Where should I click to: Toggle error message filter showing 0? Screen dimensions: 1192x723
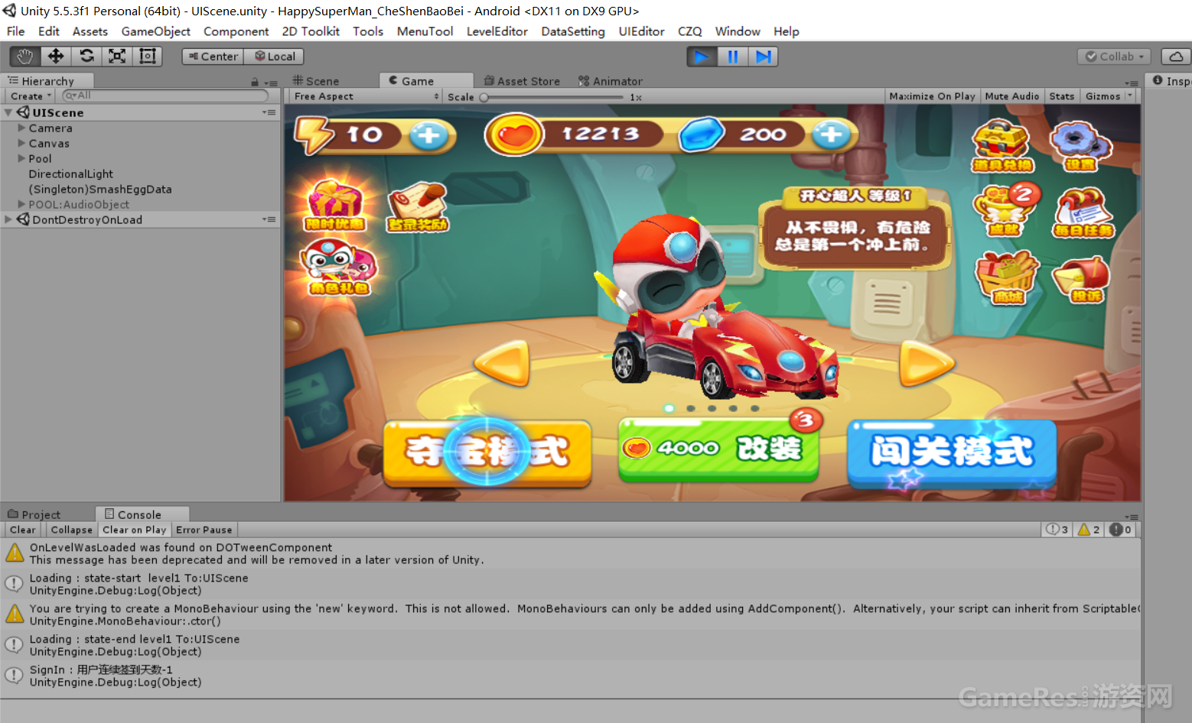(x=1120, y=530)
